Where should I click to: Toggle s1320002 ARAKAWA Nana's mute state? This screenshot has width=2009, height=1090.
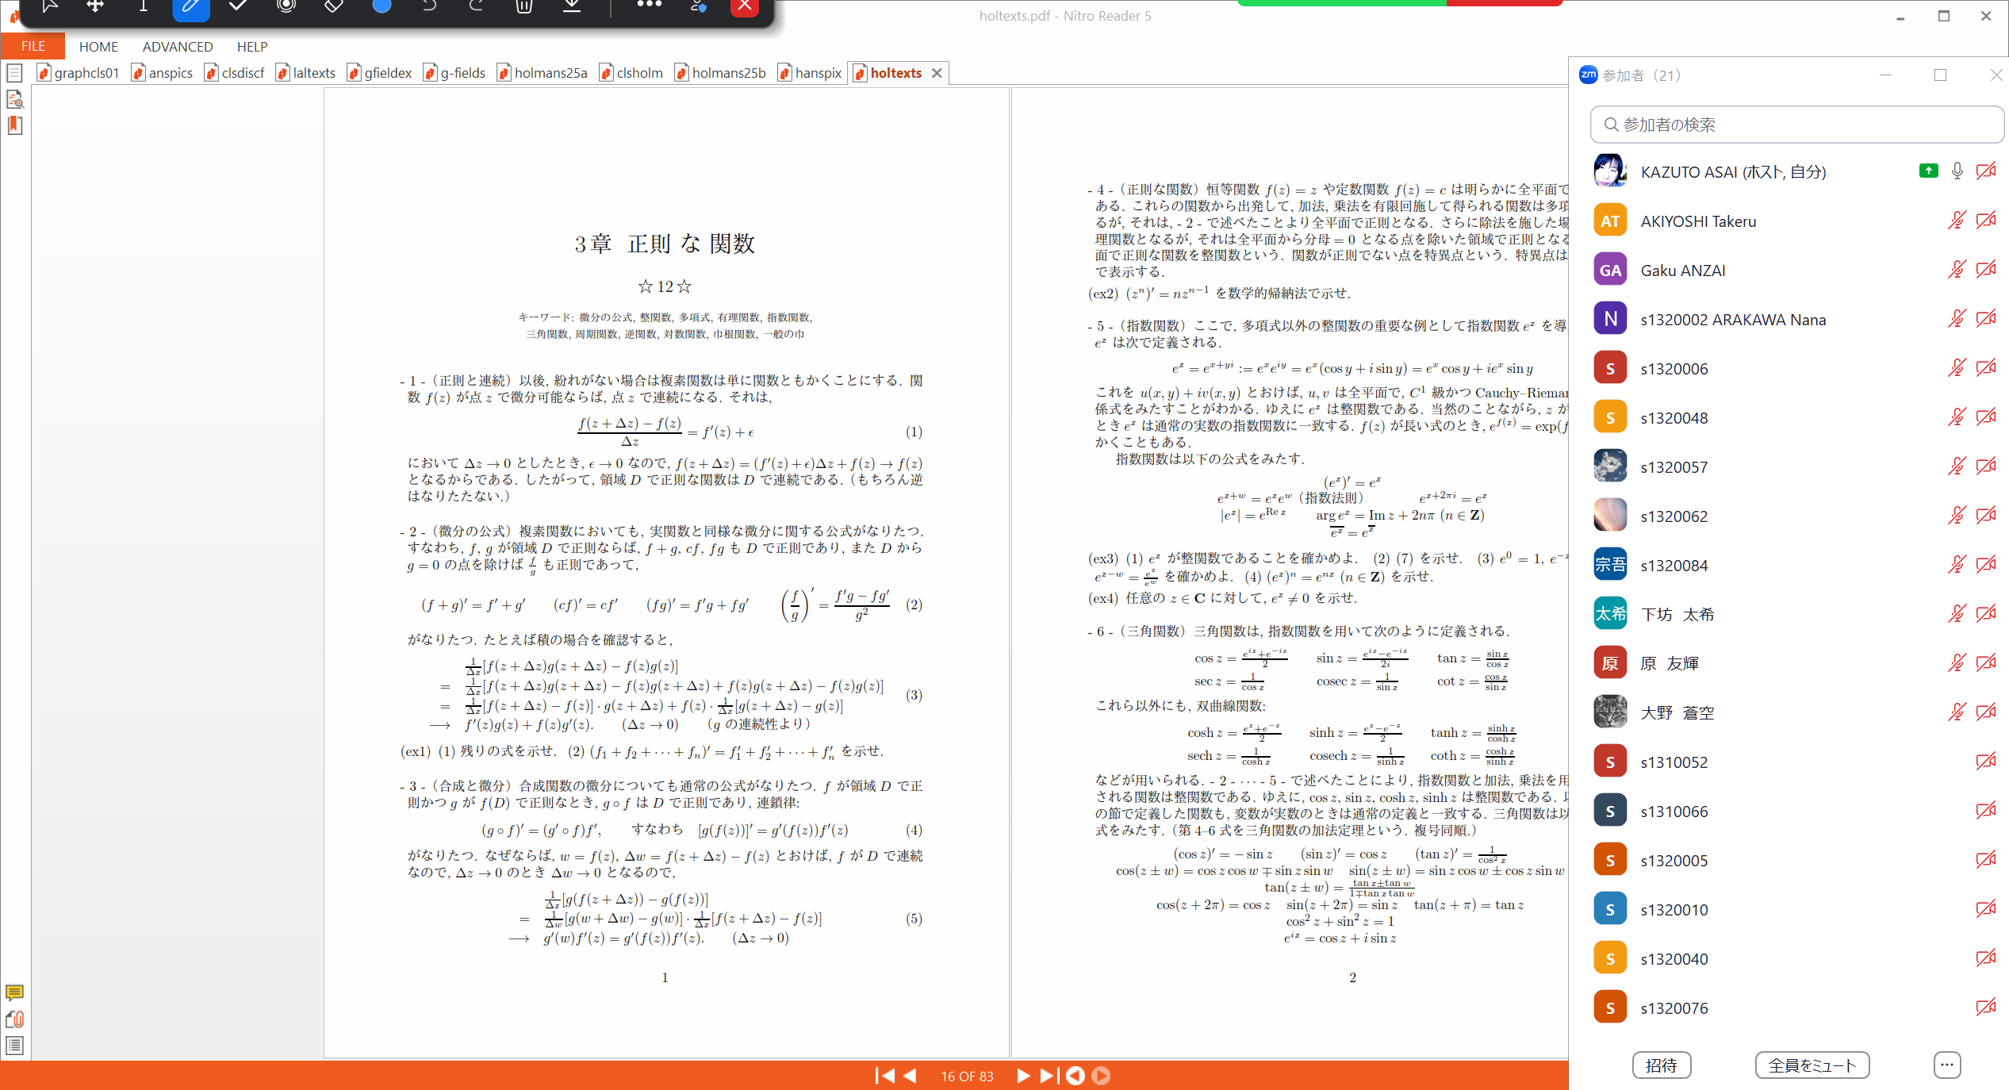click(x=1957, y=319)
